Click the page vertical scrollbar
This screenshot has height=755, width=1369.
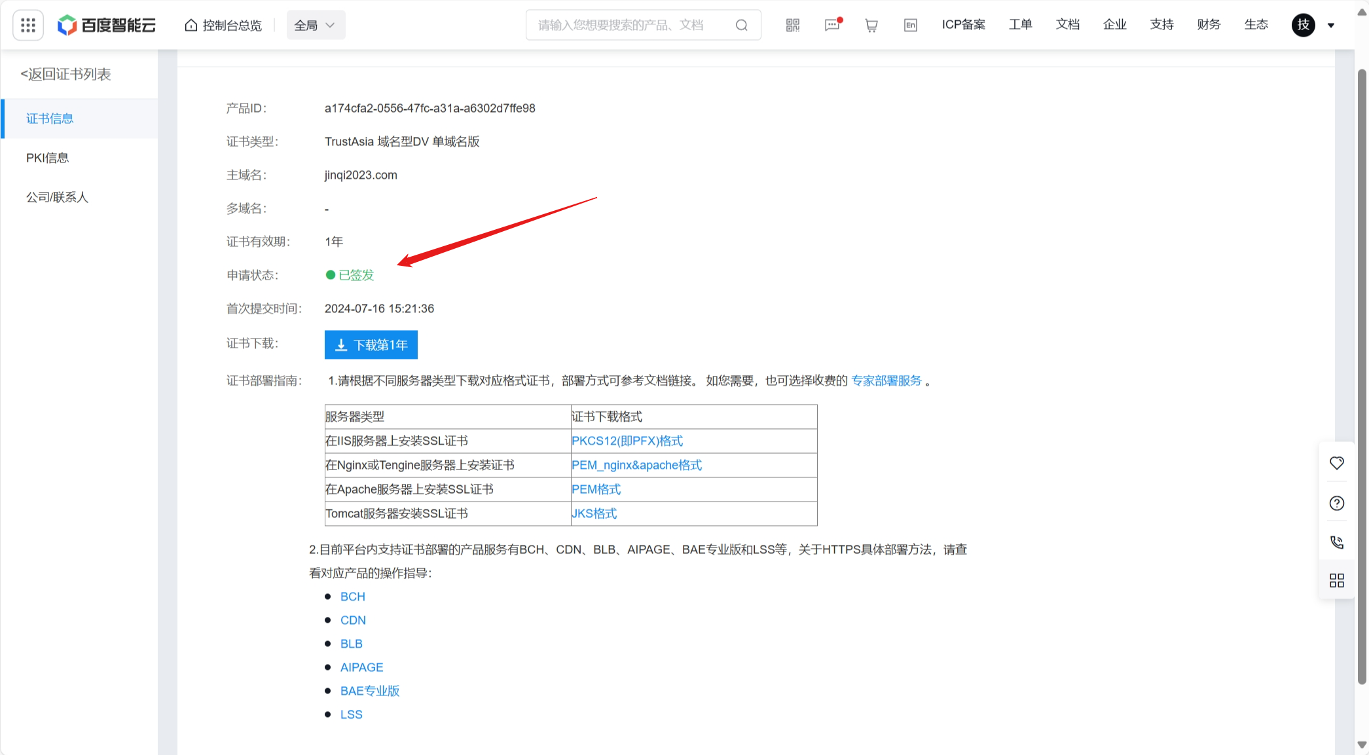[x=1362, y=377]
